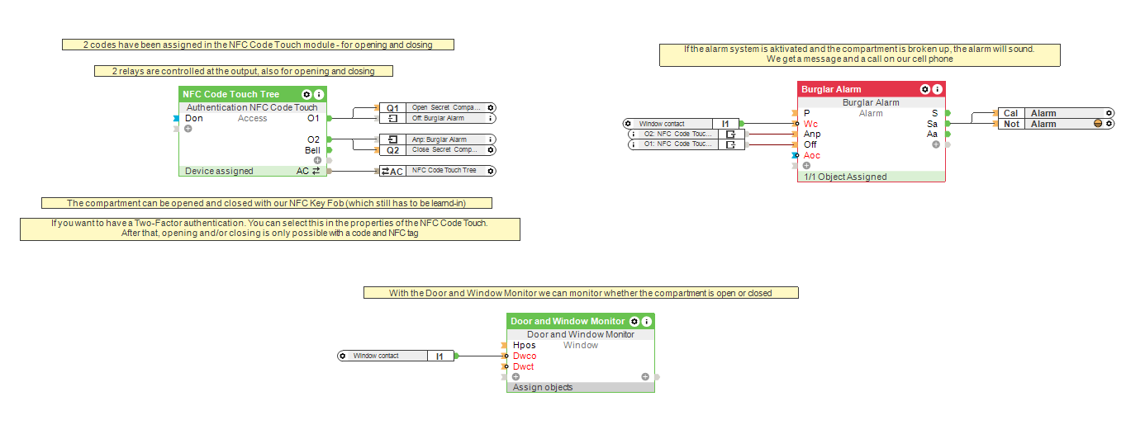Expand Burglar Alarm outputs with plus below Aa
Screen dimensions: 1145x439
pos(936,144)
